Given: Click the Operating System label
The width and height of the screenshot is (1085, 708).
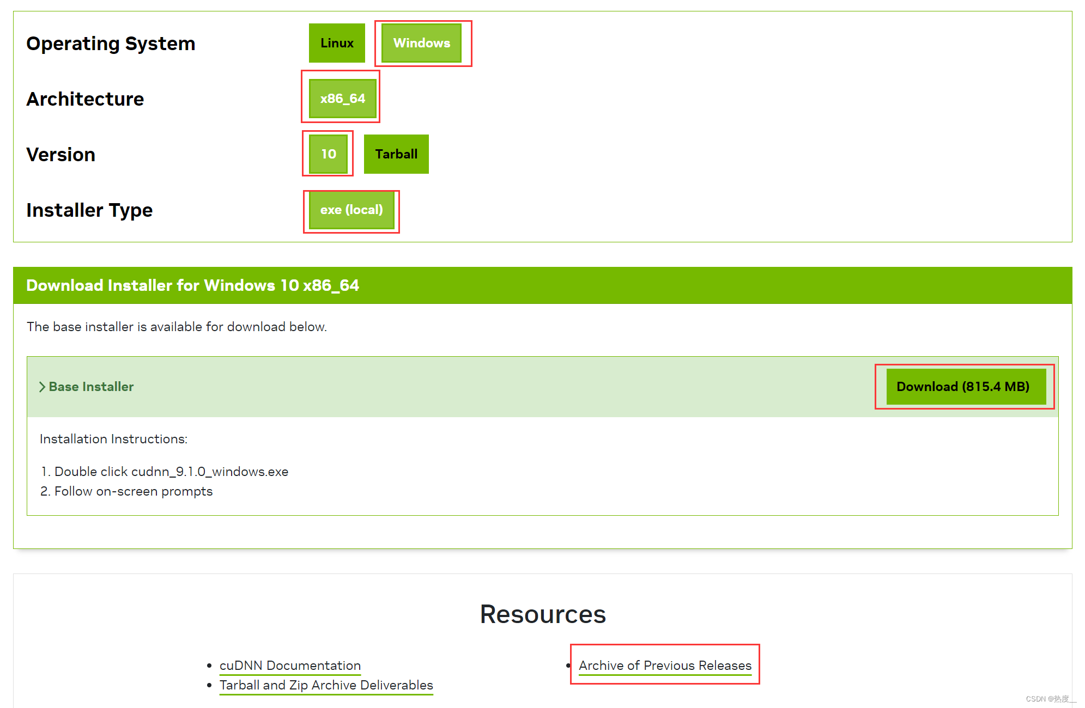Looking at the screenshot, I should (x=111, y=44).
